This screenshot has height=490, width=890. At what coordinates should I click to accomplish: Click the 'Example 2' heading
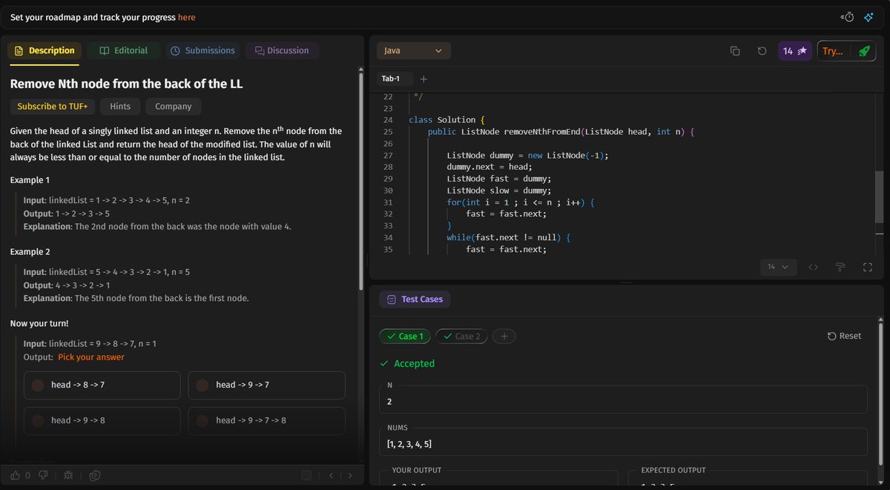click(x=30, y=252)
